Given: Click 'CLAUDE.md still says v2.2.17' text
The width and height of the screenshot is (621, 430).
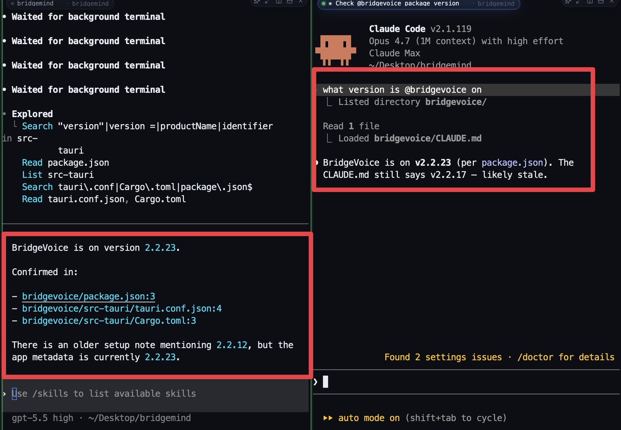Looking at the screenshot, I should [x=395, y=175].
